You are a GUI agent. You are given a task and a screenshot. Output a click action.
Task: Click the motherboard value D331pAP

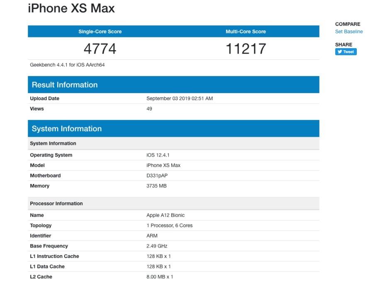coord(157,176)
